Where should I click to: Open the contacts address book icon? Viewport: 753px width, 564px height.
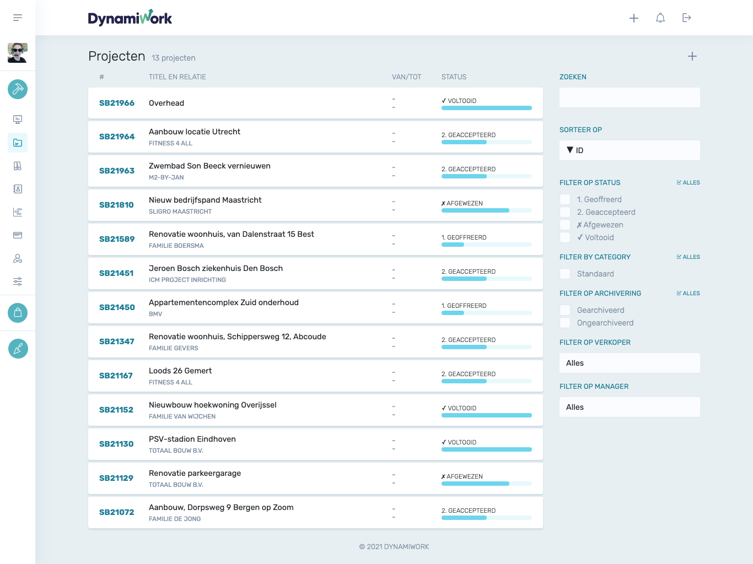(18, 189)
